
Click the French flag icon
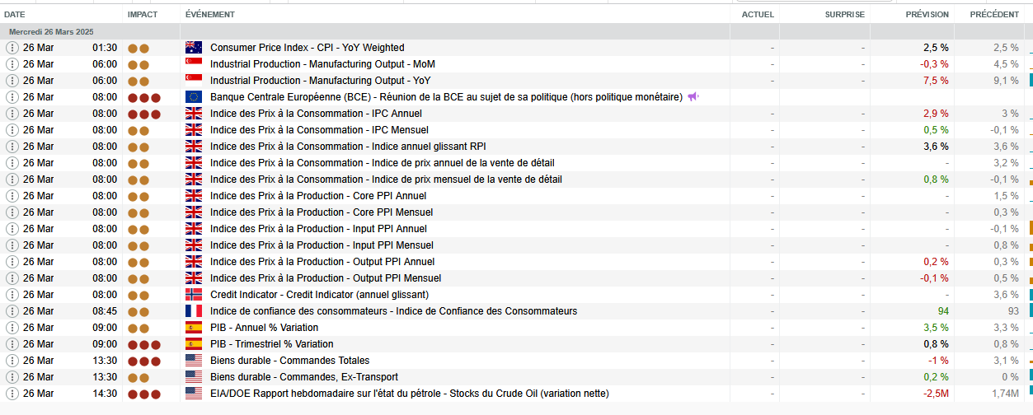(x=194, y=311)
